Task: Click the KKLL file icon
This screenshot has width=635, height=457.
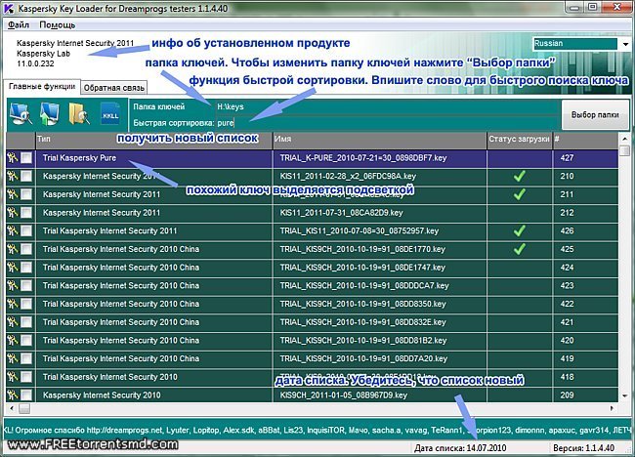Action: 110,114
